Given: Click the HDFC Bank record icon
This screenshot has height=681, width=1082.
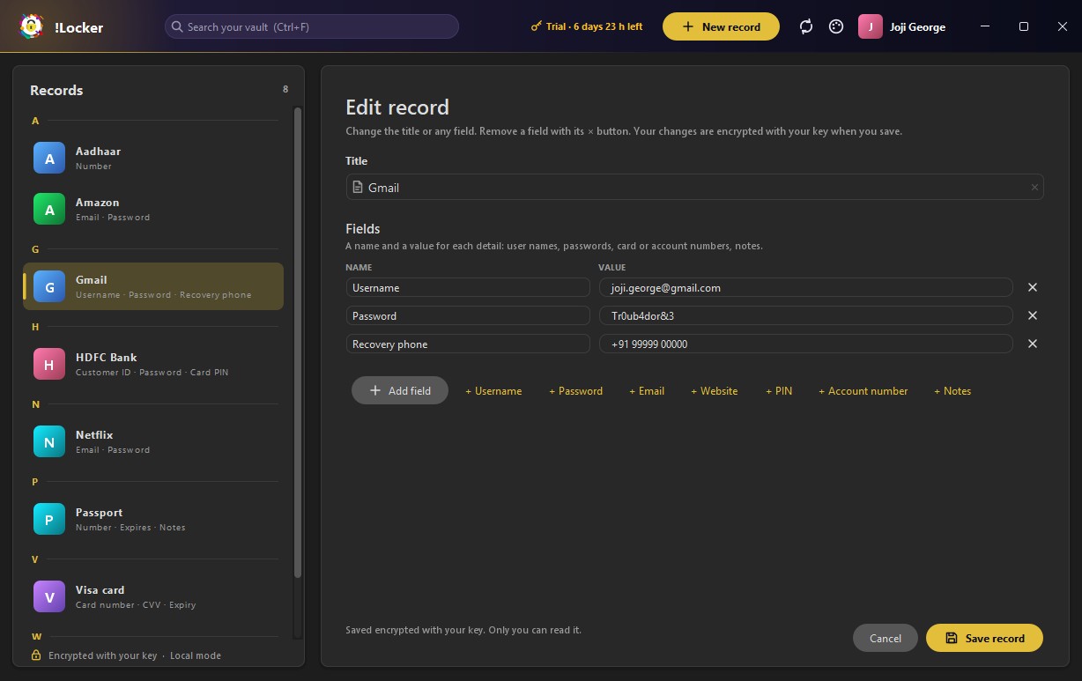Looking at the screenshot, I should click(49, 365).
